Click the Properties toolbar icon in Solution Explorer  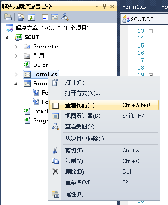(x=8, y=17)
